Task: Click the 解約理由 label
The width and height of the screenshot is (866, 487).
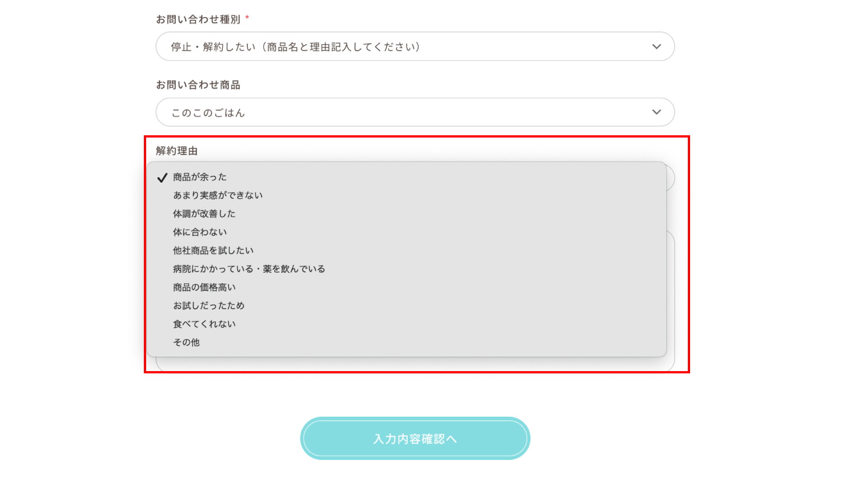Action: click(177, 151)
